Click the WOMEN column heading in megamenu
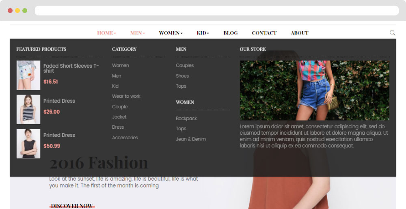Viewport: 406px width, 209px height. tap(185, 102)
